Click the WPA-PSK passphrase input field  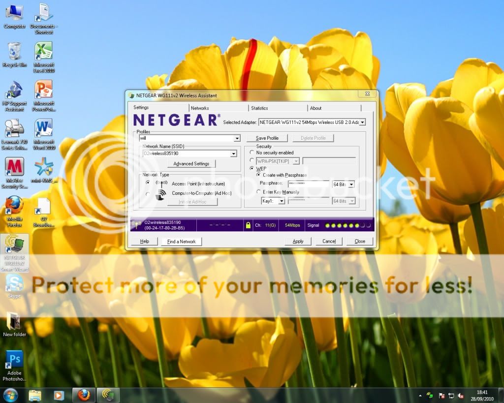tap(329, 161)
